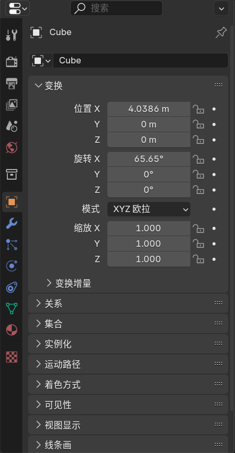The width and height of the screenshot is (235, 453).
Task: Click the animate dot for 缩放 X
Action: 214,228
